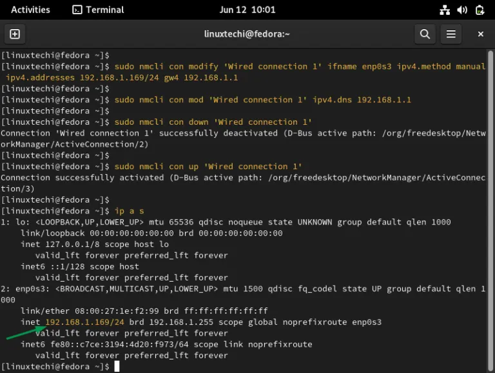Click the MAC address 08:00:27:1e:f2:99

(117, 311)
